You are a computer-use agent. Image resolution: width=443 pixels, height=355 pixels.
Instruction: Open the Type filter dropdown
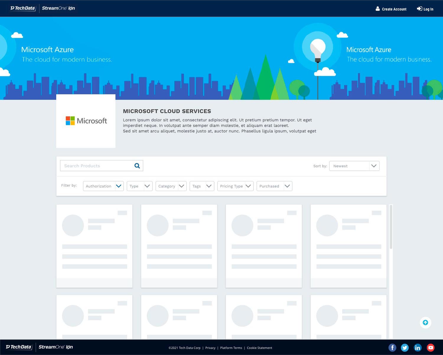click(139, 186)
